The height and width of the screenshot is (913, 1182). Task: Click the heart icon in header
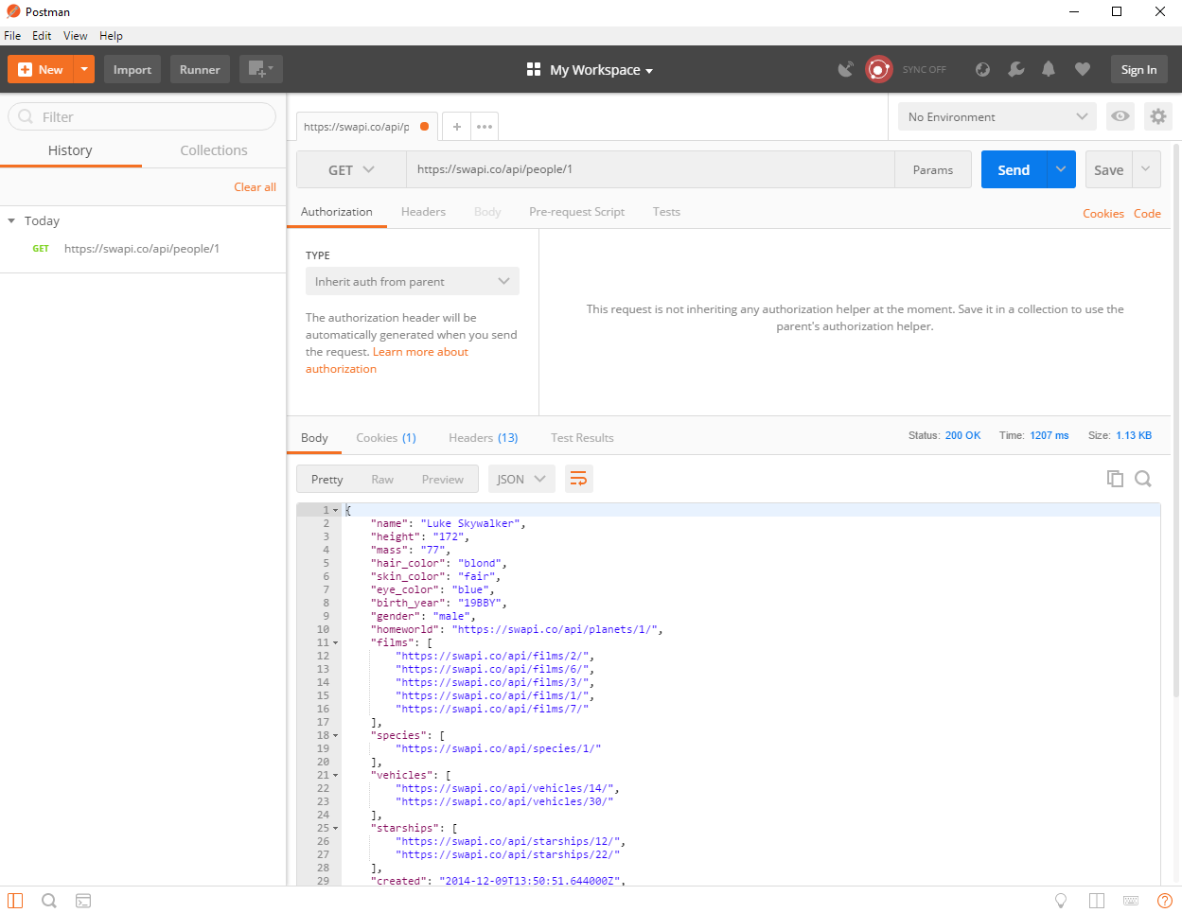(x=1083, y=69)
